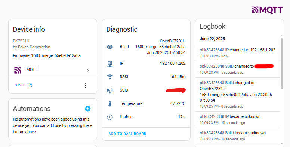Image resolution: width=290 pixels, height=147 pixels.
Task: Click the Logbook card heading
Action: coord(213,26)
